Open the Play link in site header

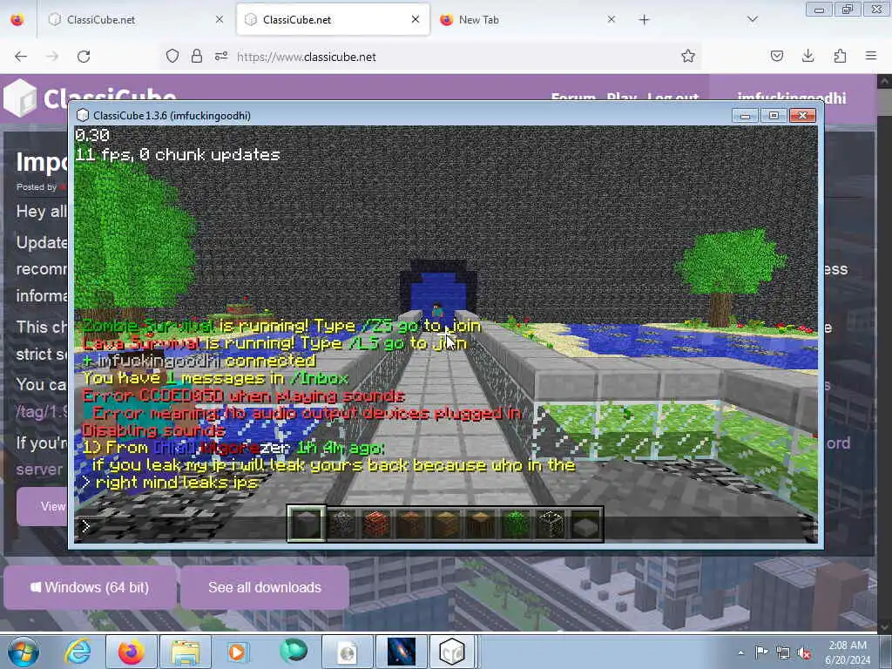pyautogui.click(x=621, y=97)
